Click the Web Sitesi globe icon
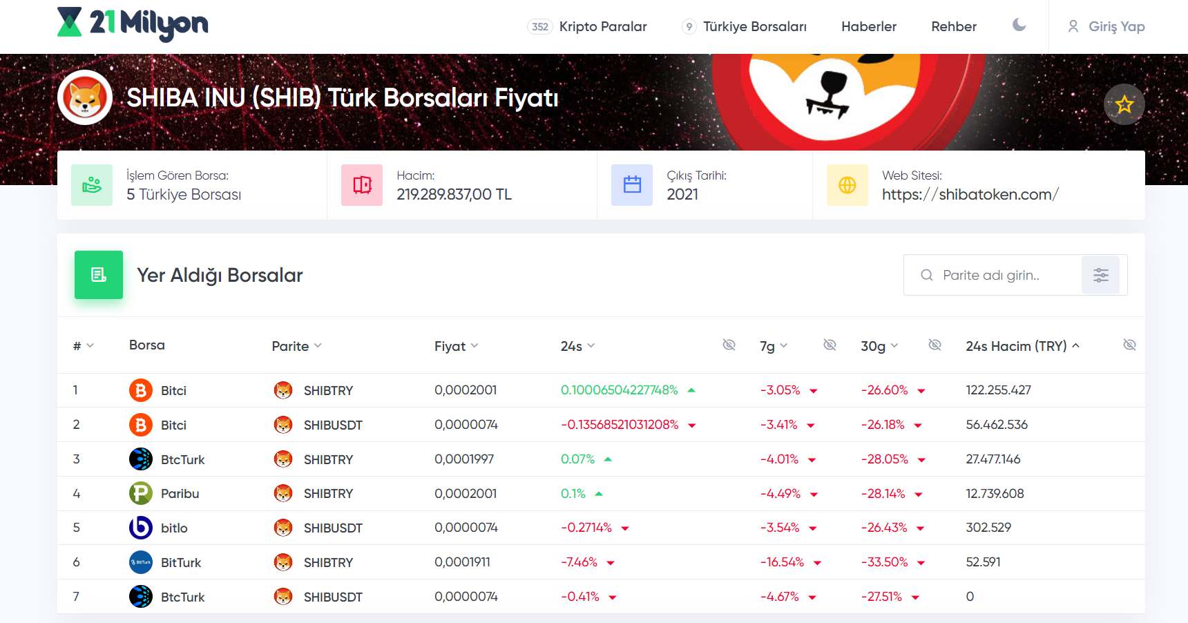The height and width of the screenshot is (623, 1188). click(847, 185)
